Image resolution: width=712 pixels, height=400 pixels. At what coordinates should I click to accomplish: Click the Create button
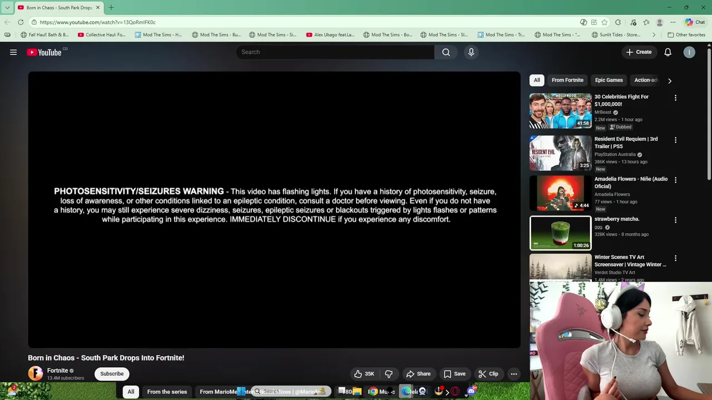click(x=639, y=52)
